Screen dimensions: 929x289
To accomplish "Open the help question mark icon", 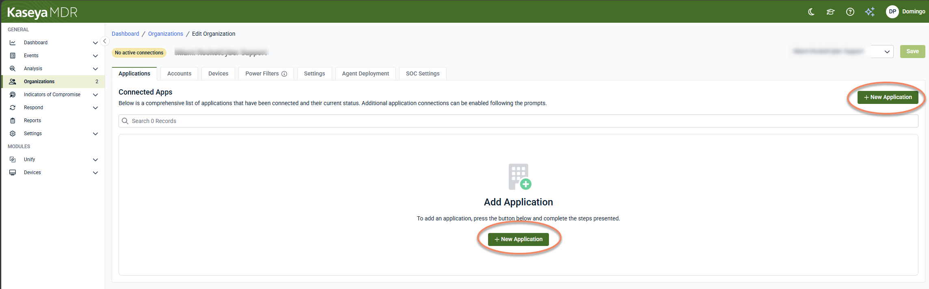I will [850, 12].
